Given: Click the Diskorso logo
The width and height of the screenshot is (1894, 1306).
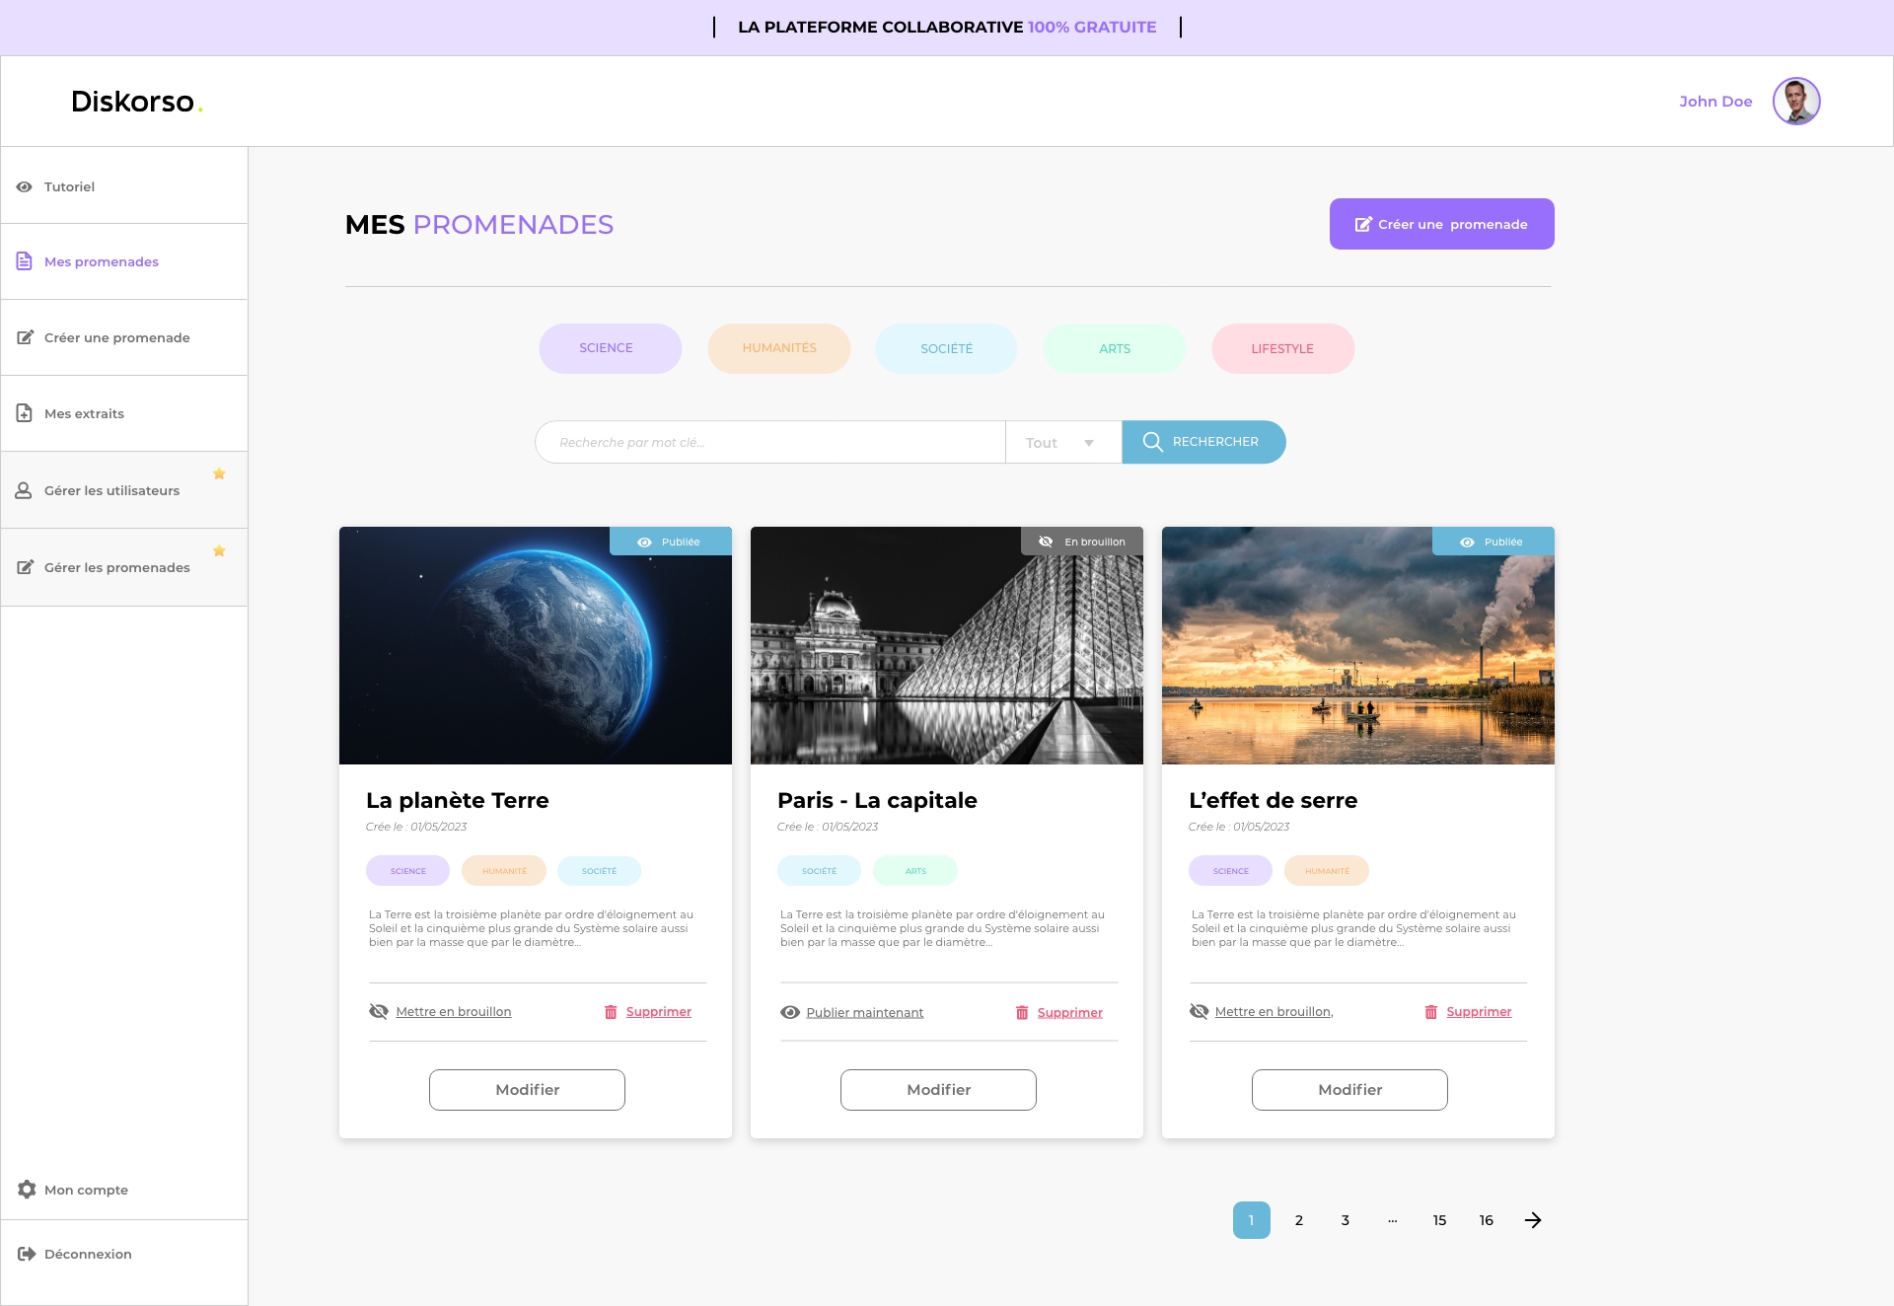Looking at the screenshot, I should 137,102.
